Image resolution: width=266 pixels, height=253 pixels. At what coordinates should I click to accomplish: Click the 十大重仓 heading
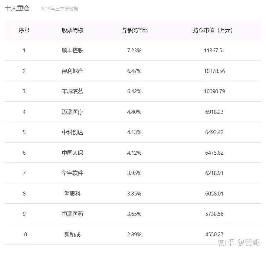(17, 8)
